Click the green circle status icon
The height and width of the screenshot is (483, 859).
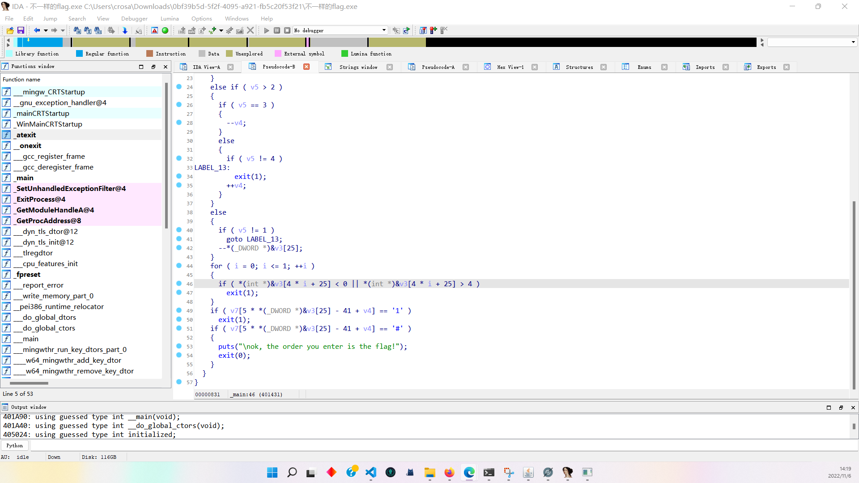tap(165, 30)
